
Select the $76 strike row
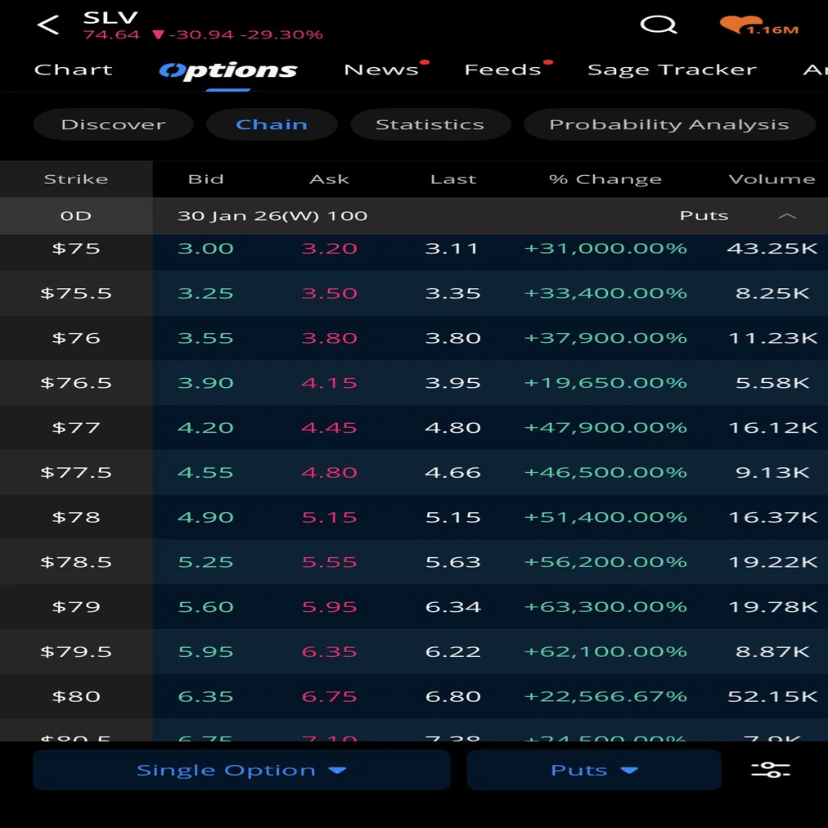(414, 338)
